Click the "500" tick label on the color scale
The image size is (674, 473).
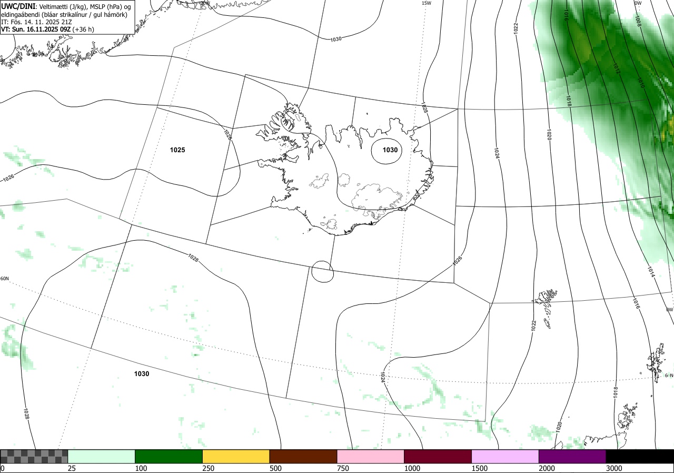pyautogui.click(x=275, y=468)
